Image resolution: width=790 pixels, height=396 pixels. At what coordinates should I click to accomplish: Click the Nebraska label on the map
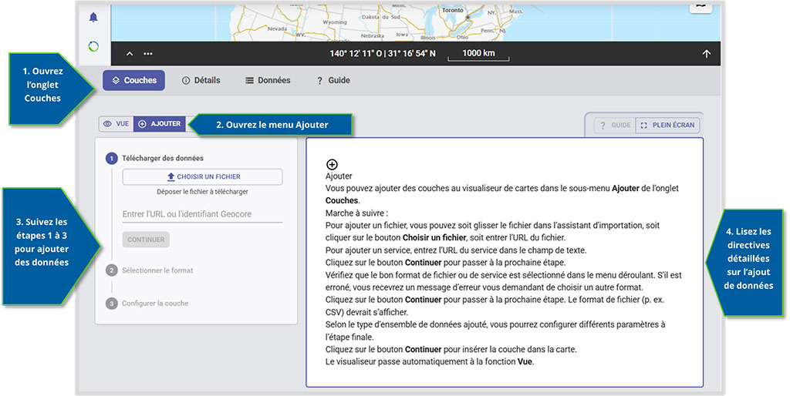pos(373,35)
